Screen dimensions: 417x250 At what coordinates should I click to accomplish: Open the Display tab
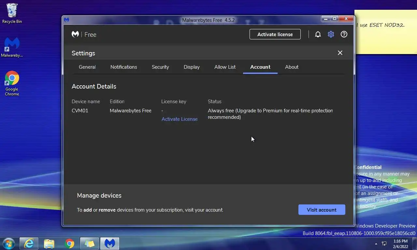tap(192, 67)
